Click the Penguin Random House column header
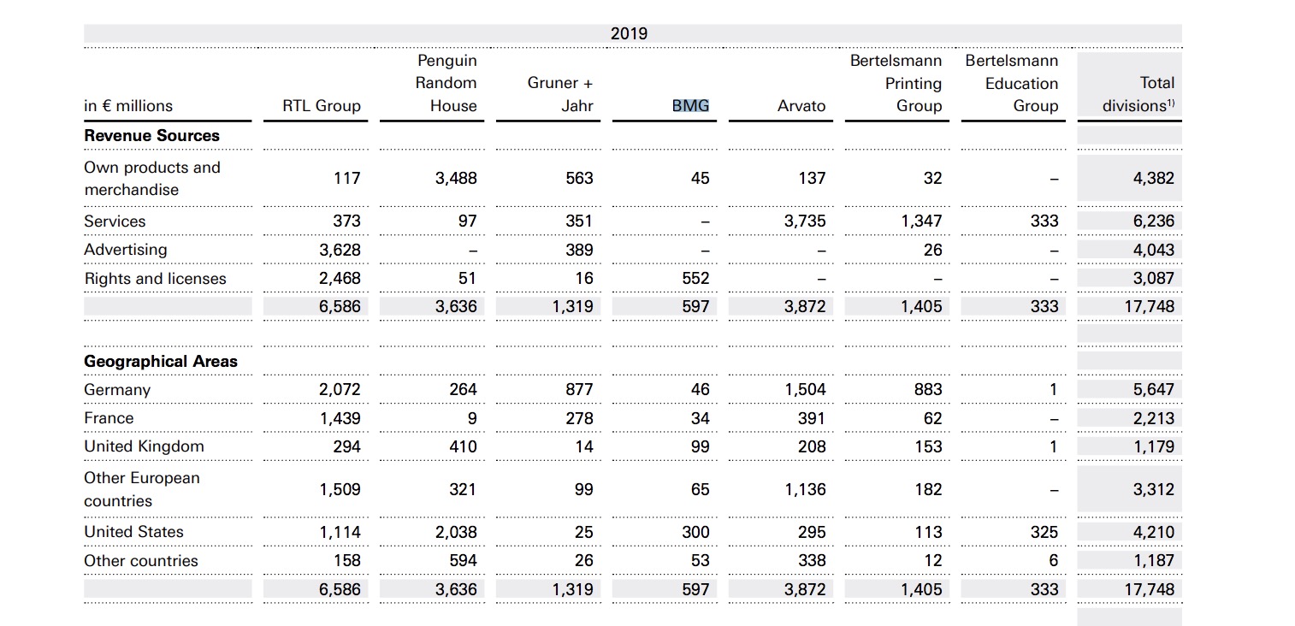 (446, 84)
